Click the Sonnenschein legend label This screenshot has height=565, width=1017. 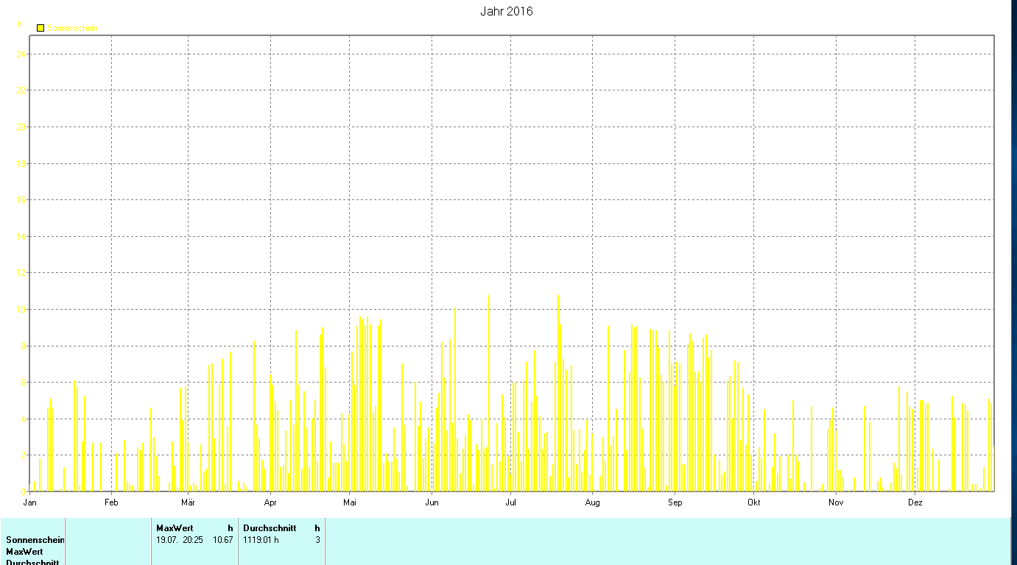pyautogui.click(x=73, y=28)
